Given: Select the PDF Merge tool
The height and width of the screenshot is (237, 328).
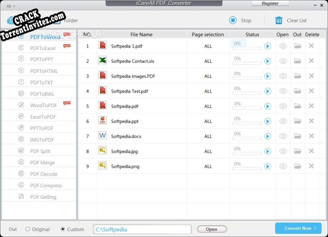Looking at the screenshot, I should coord(41,162).
